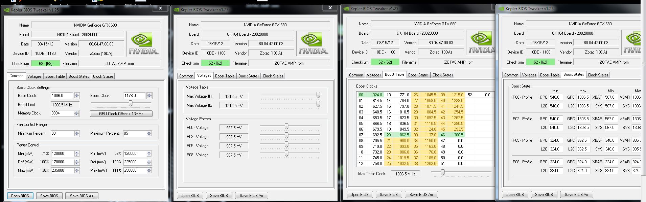Click Boost Limit 1306.5 MHz value
Image resolution: width=646 pixels, height=202 pixels.
65,105
